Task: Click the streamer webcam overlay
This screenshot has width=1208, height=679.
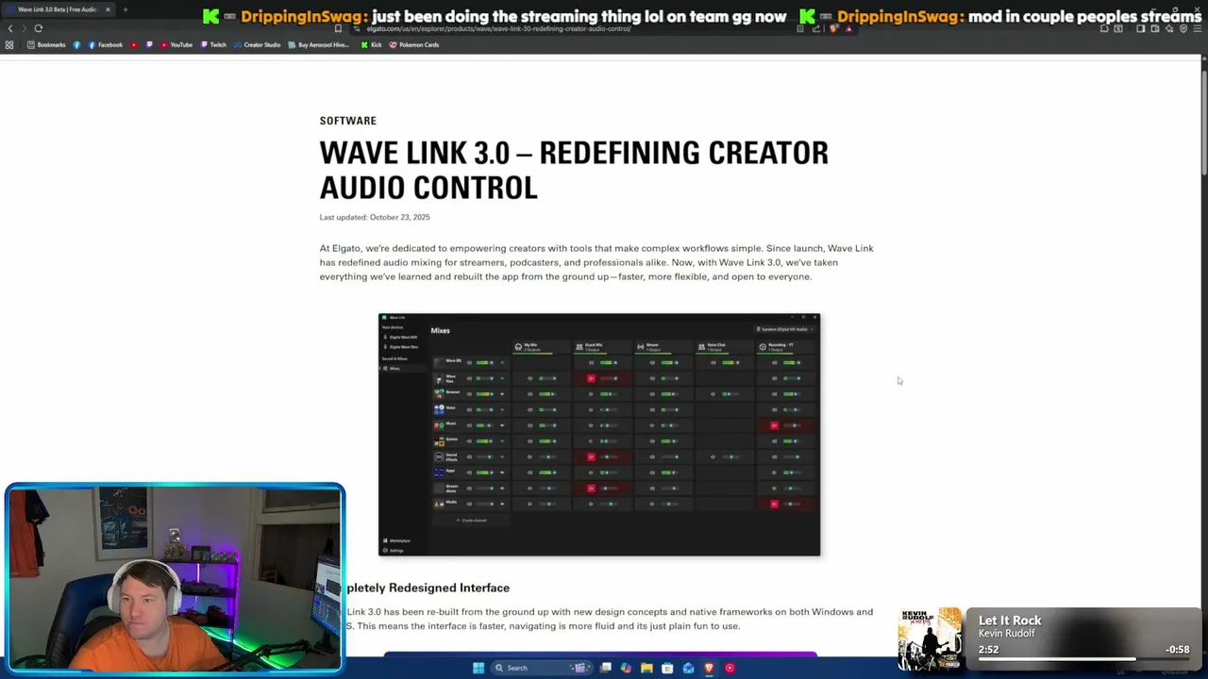Action: (175, 578)
